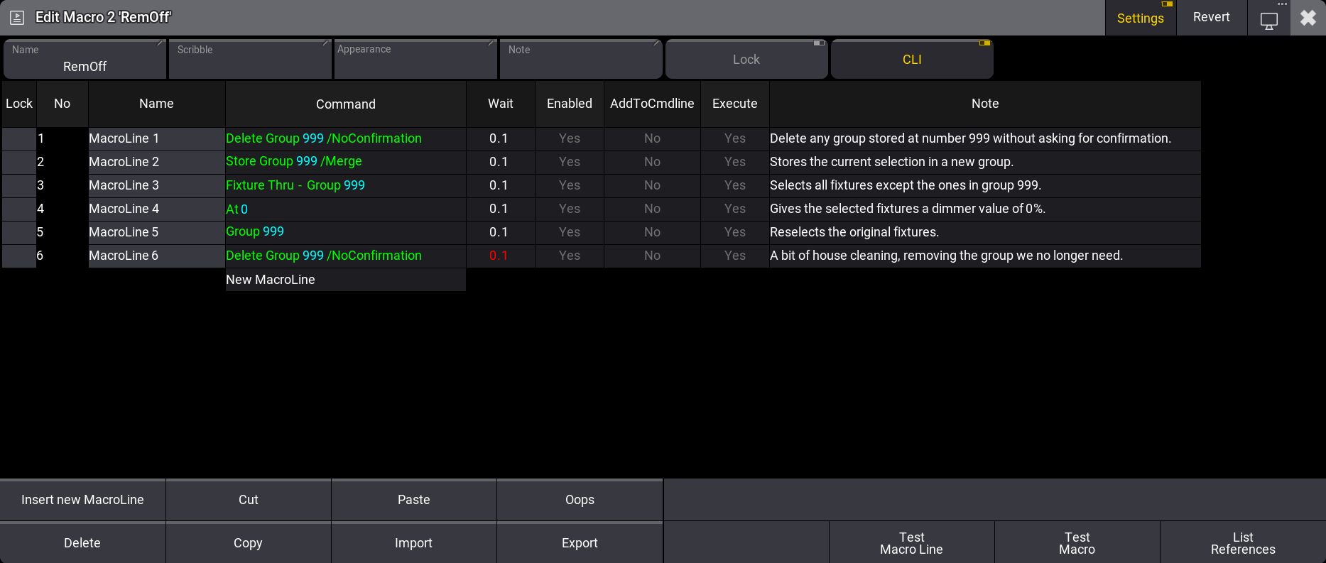The width and height of the screenshot is (1326, 563).
Task: Click the New MacroLine row
Action: click(x=345, y=280)
